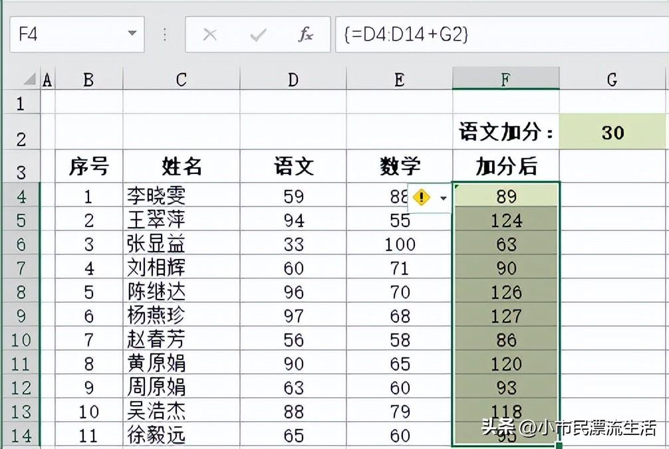Click the Name Box showing F4
669x449 pixels.
[x=76, y=34]
